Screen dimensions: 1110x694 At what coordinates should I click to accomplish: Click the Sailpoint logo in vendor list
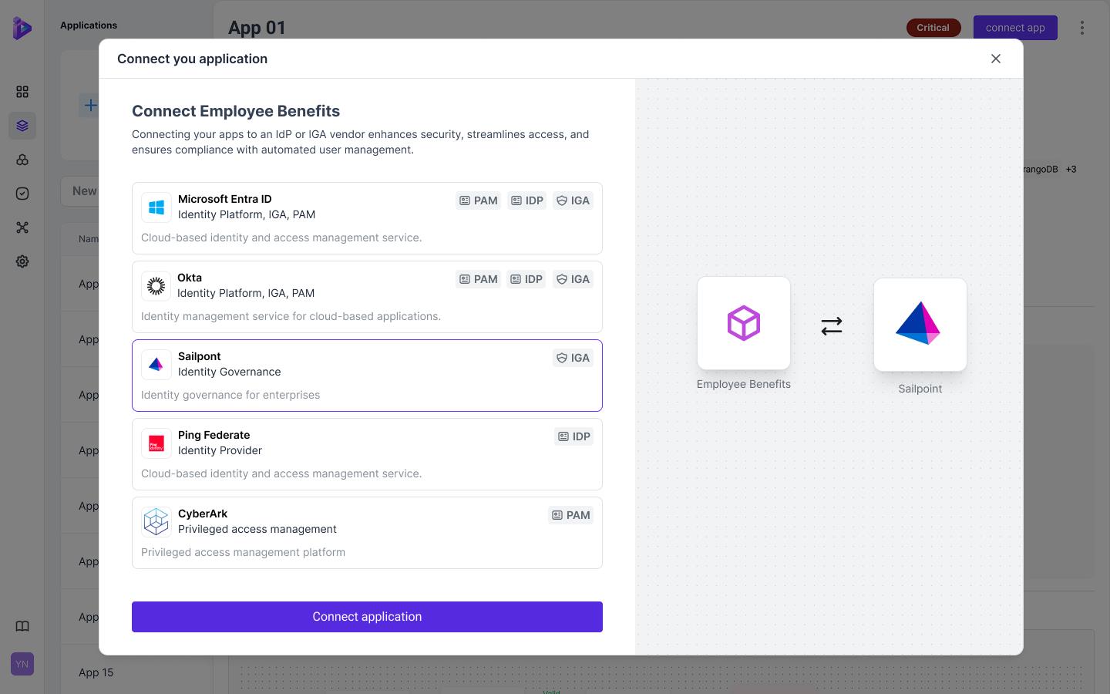tap(156, 365)
